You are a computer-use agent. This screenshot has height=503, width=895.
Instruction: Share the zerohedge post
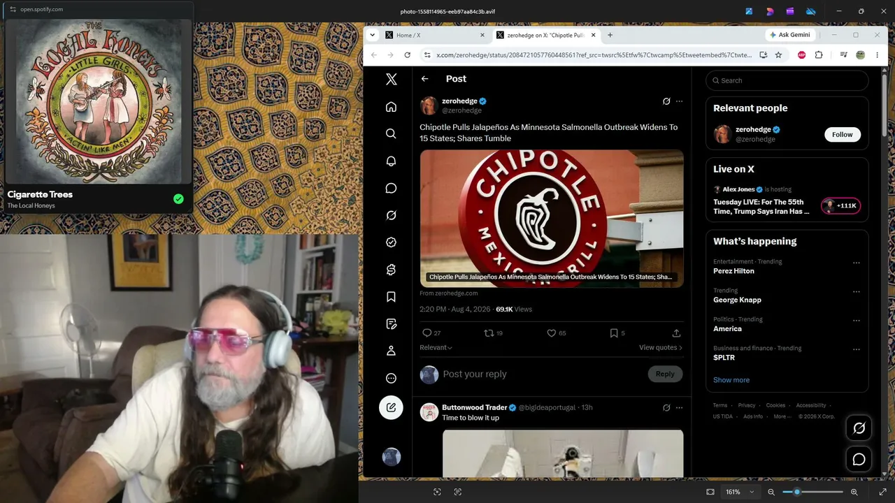(676, 333)
